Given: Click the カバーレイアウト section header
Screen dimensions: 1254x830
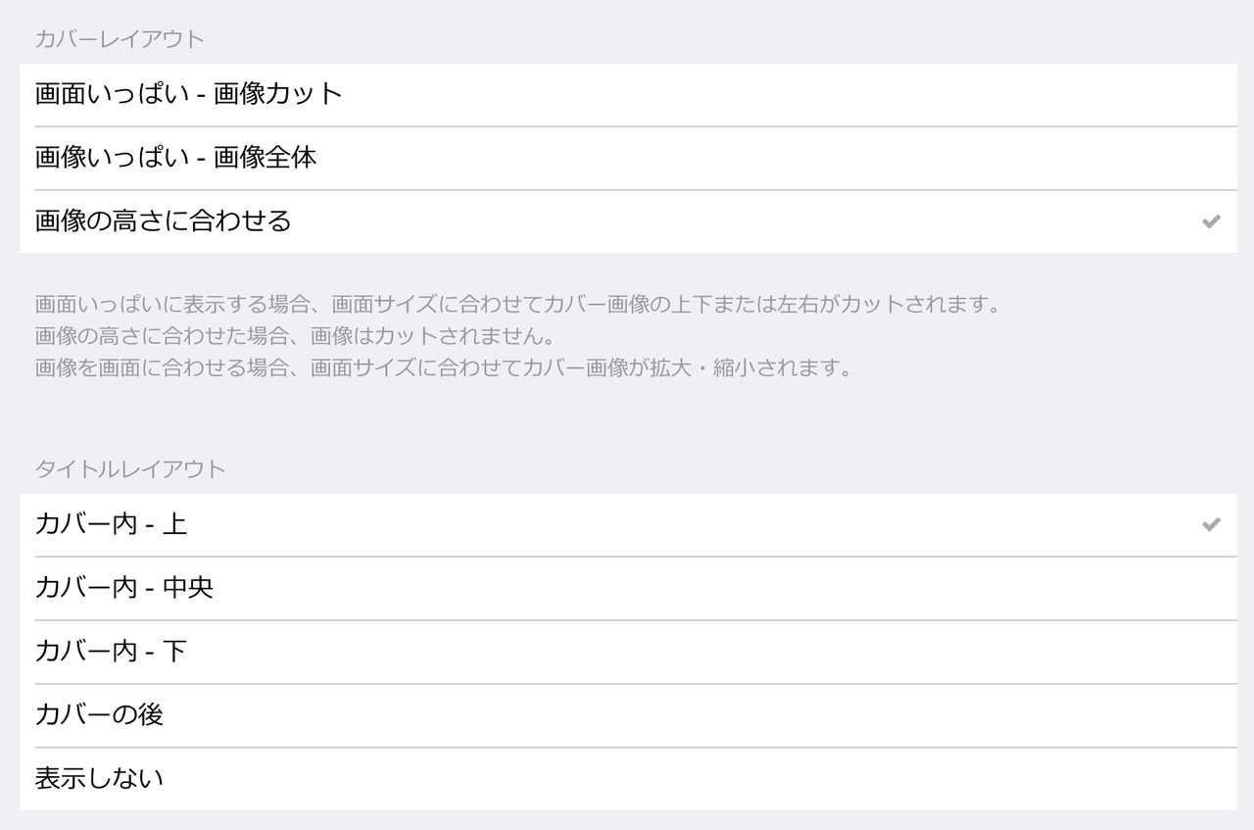Looking at the screenshot, I should 120,39.
